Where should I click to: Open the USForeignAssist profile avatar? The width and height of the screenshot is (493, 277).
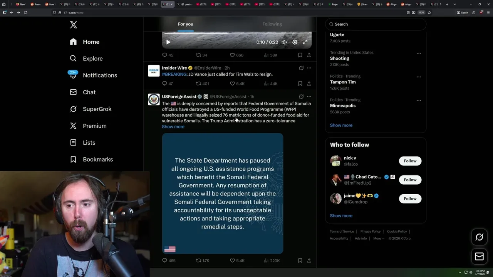pyautogui.click(x=154, y=99)
